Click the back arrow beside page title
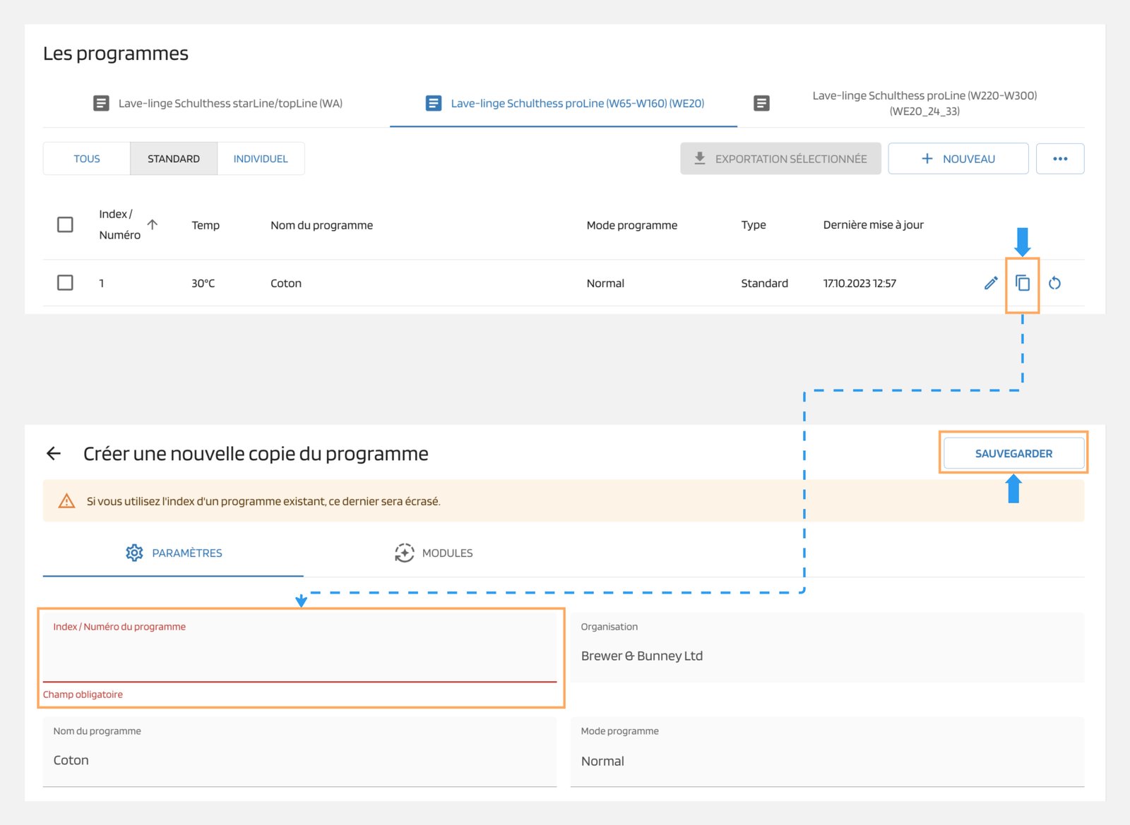 click(x=54, y=454)
